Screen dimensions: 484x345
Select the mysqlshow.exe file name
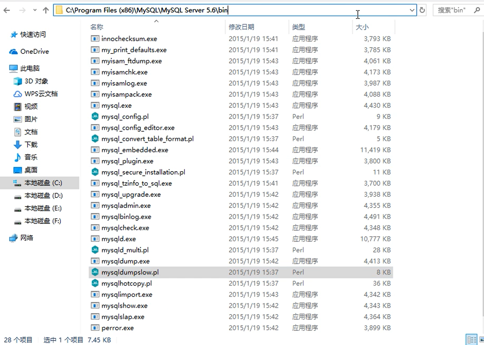[125, 306]
